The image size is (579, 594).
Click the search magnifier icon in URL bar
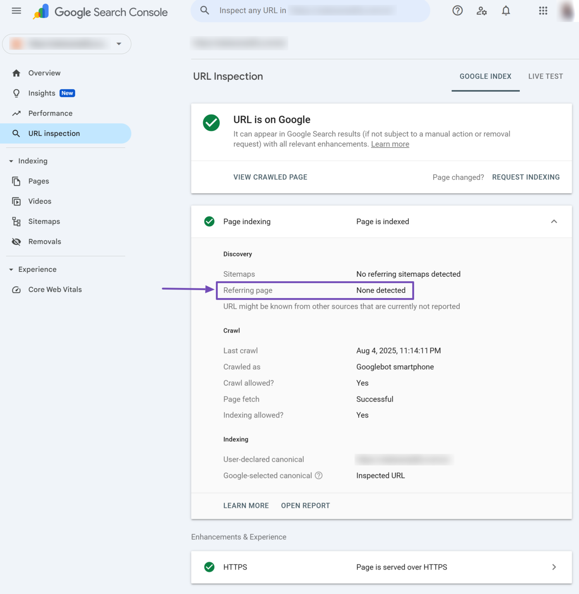pos(205,10)
